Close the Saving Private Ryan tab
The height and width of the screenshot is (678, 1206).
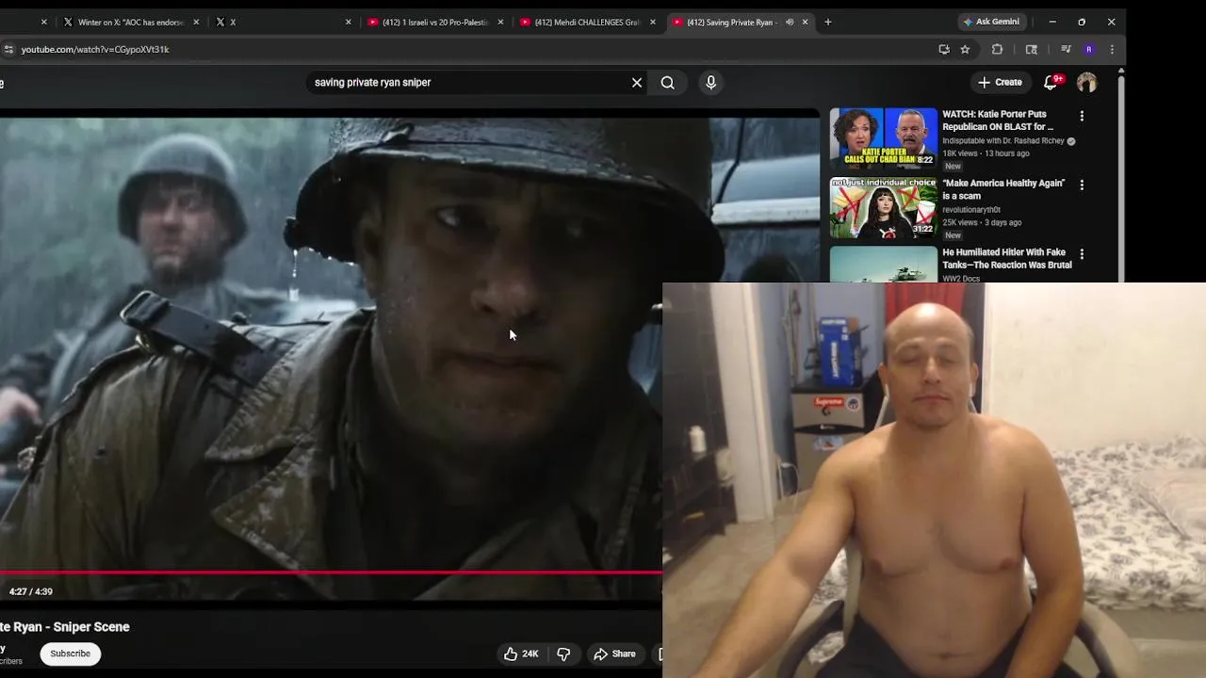pos(805,22)
